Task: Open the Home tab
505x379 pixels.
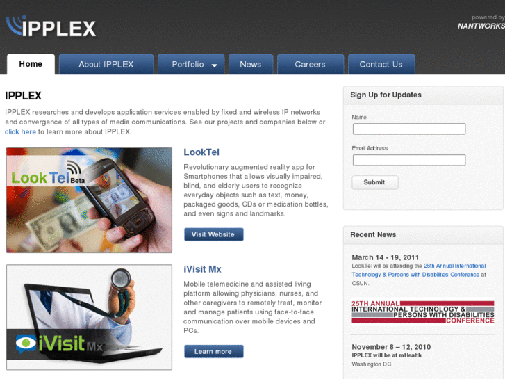Action: [x=31, y=64]
